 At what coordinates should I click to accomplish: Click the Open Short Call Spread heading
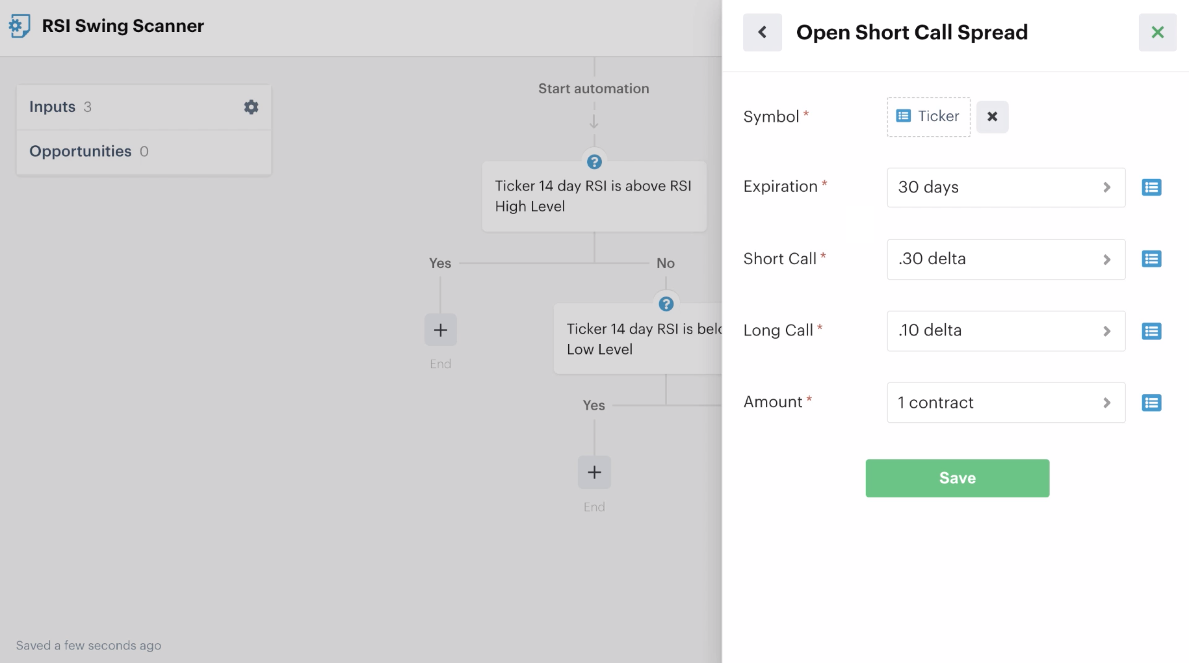coord(912,32)
